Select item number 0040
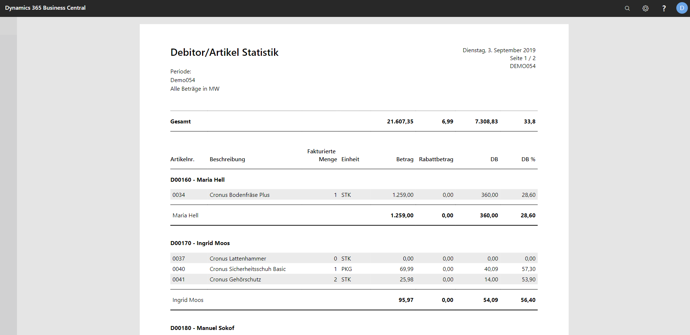Image resolution: width=690 pixels, height=335 pixels. click(x=179, y=269)
